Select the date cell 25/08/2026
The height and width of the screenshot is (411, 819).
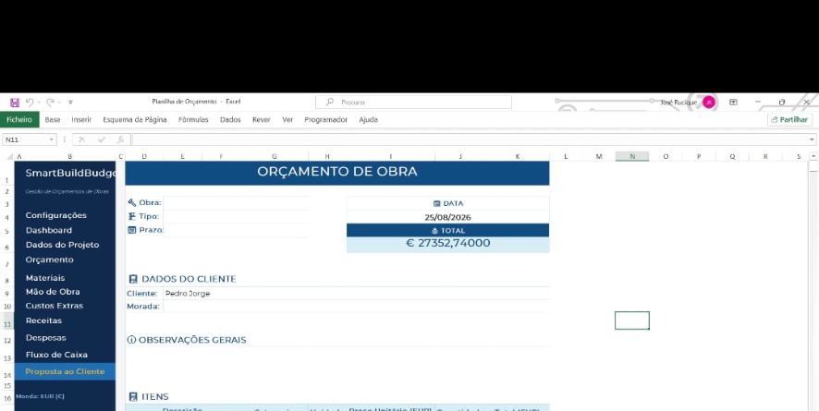pos(447,217)
